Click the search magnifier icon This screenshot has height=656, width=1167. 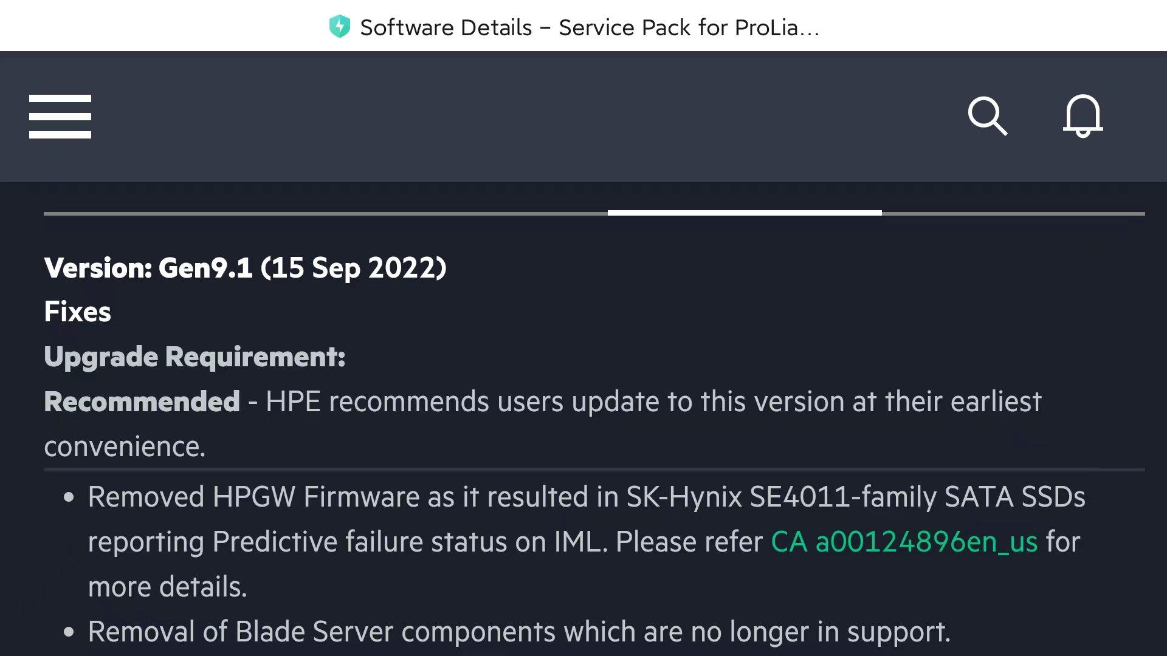point(987,115)
